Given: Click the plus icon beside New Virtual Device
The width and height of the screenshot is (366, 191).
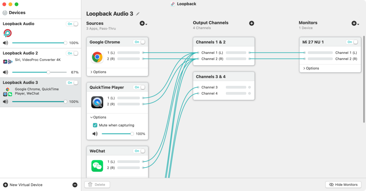Looking at the screenshot, I should [5, 185].
